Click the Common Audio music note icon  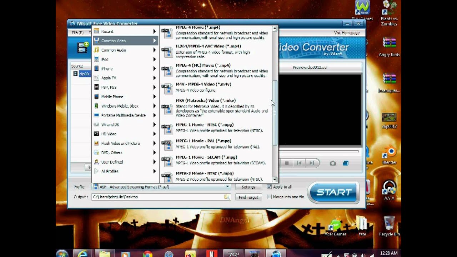[x=96, y=50]
